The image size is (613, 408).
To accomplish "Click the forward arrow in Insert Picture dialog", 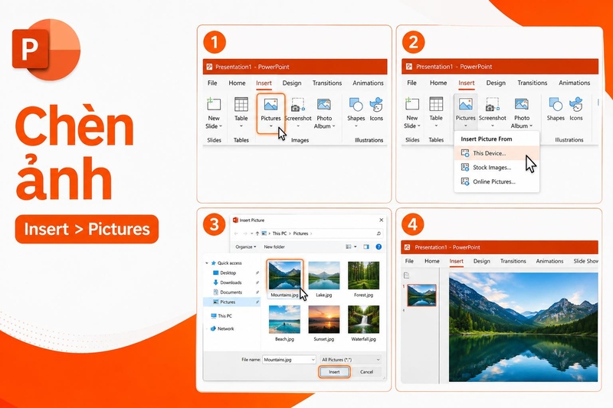I will click(x=244, y=233).
